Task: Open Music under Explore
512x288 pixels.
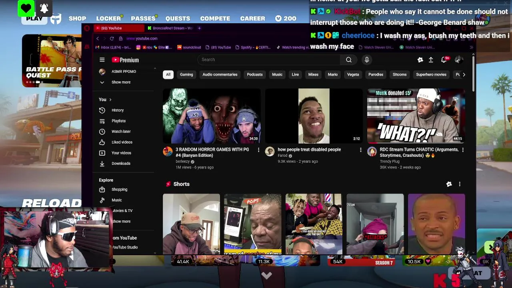Action: point(116,200)
